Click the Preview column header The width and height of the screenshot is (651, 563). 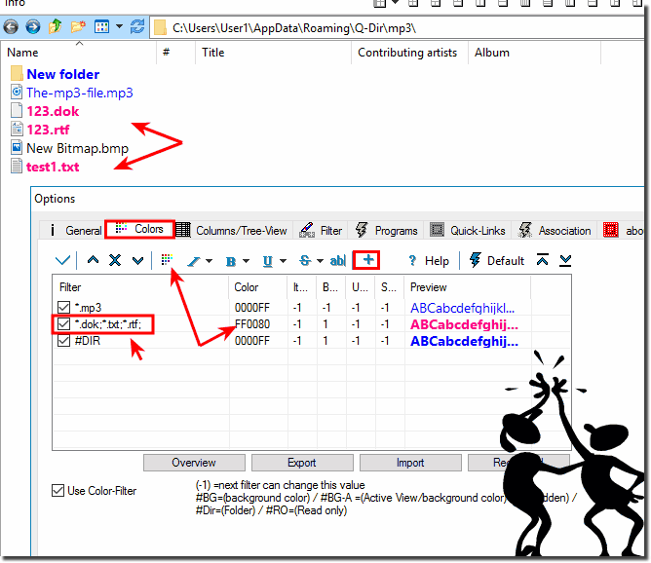[x=468, y=287]
